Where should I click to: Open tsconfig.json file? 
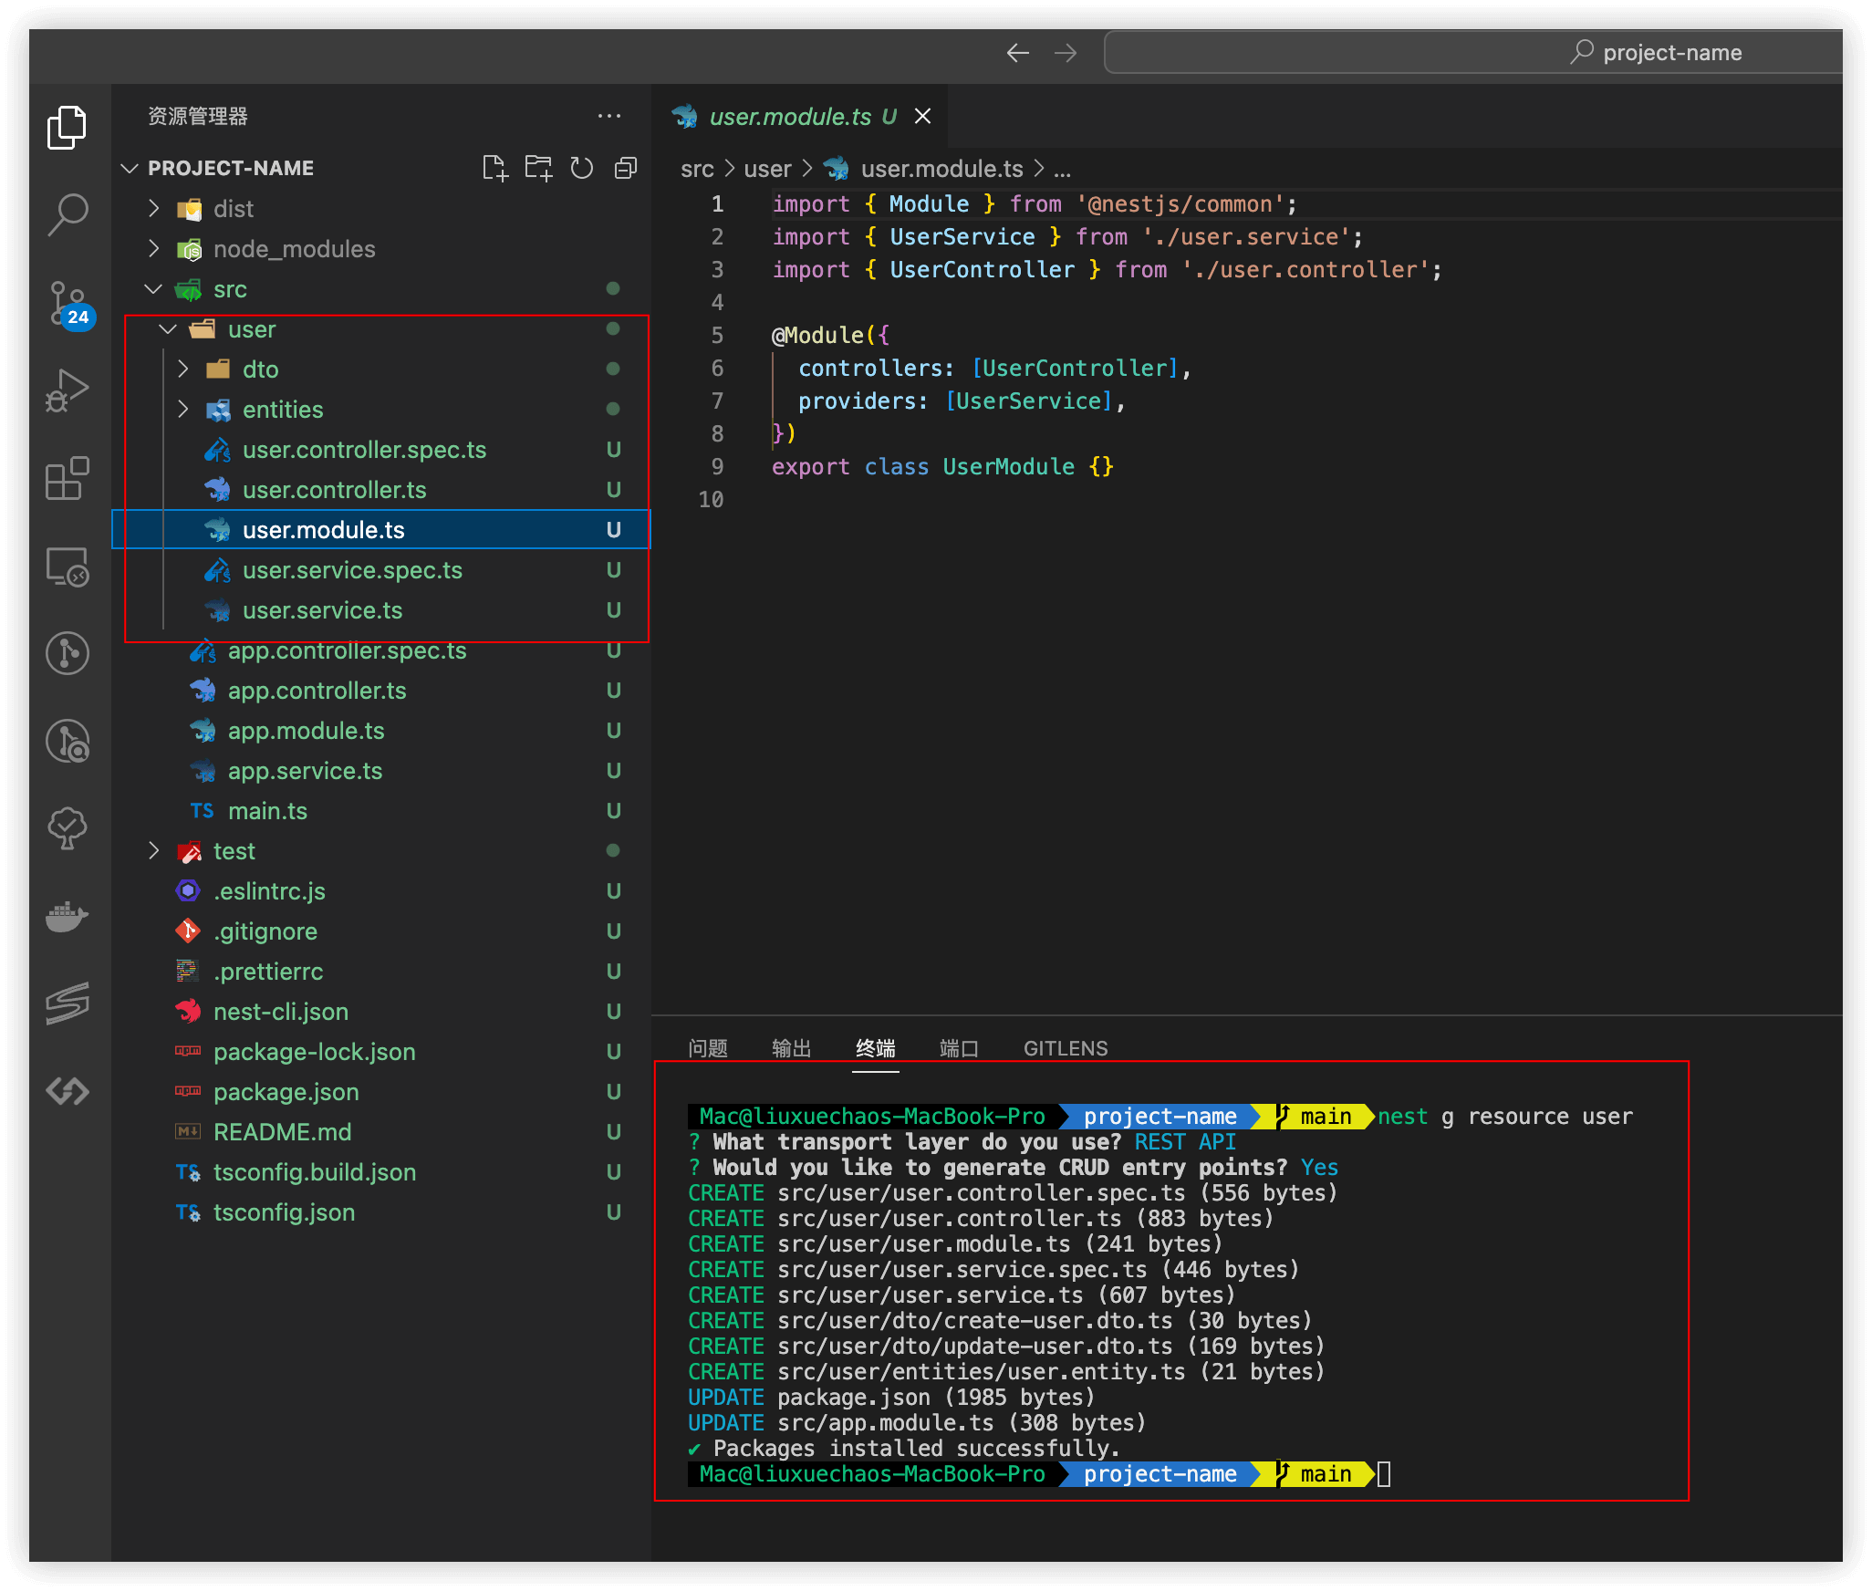tap(380, 1212)
